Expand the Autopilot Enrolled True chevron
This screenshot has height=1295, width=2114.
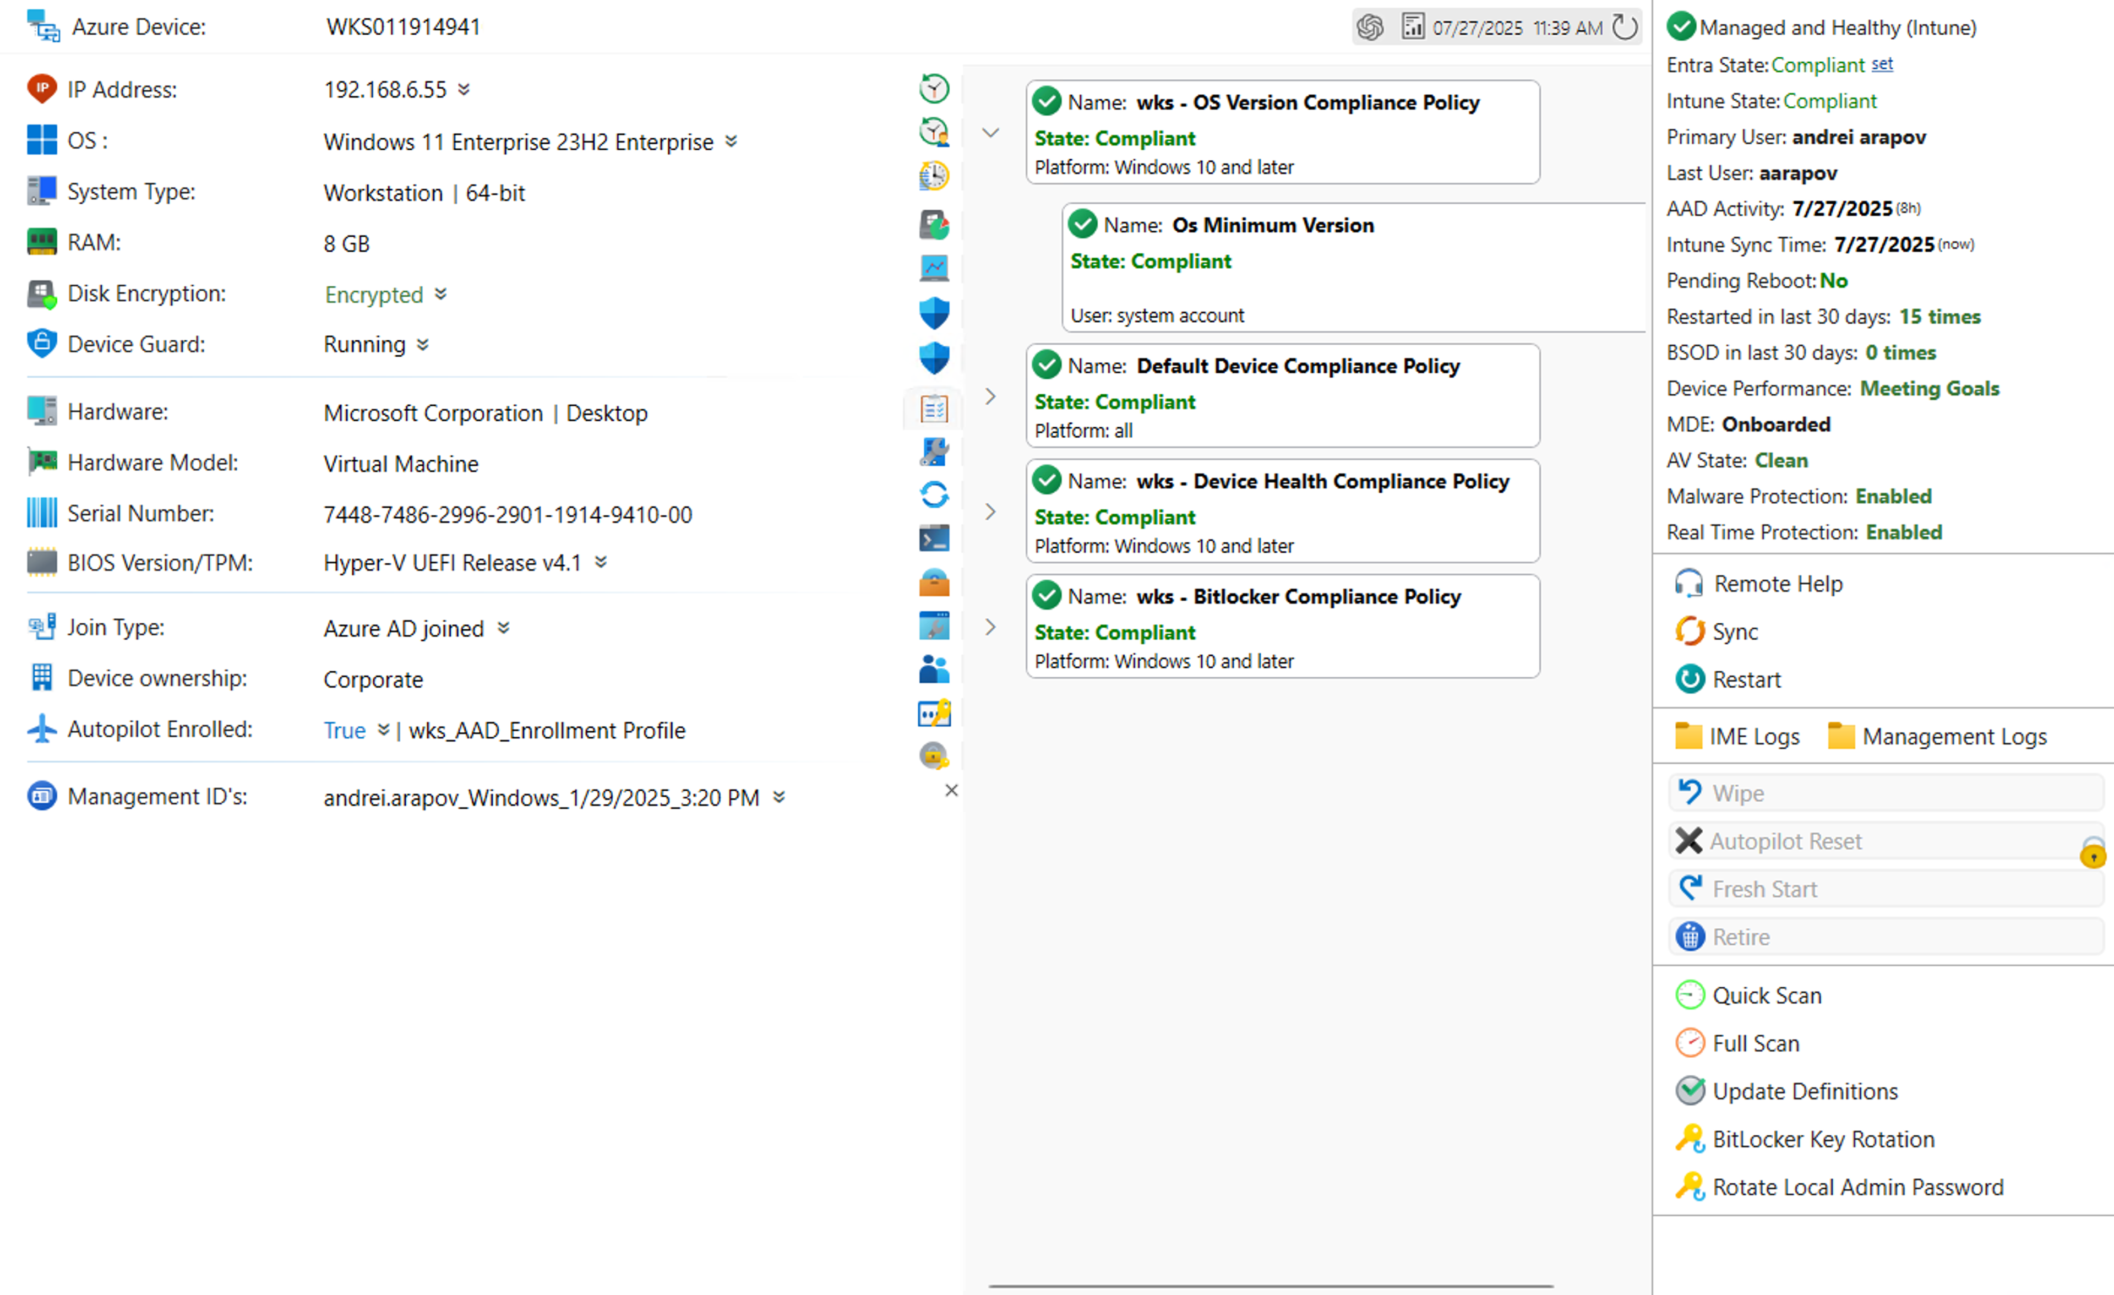point(384,730)
